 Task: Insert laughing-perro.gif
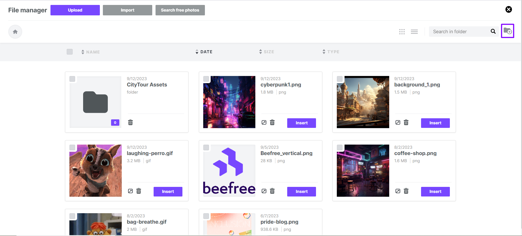pyautogui.click(x=168, y=192)
